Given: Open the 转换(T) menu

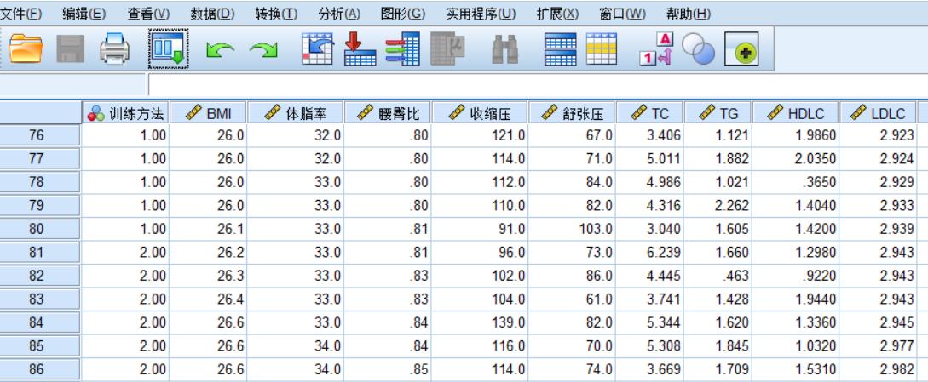Looking at the screenshot, I should pos(276,14).
